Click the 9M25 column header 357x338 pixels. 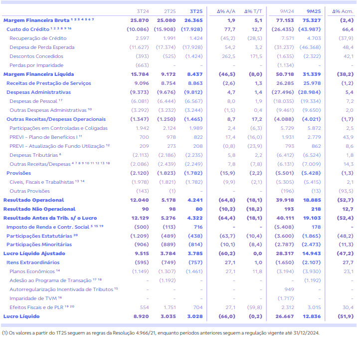(314, 10)
